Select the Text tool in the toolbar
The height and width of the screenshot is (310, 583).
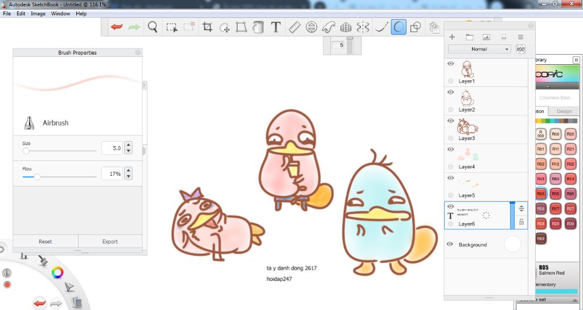(x=276, y=27)
